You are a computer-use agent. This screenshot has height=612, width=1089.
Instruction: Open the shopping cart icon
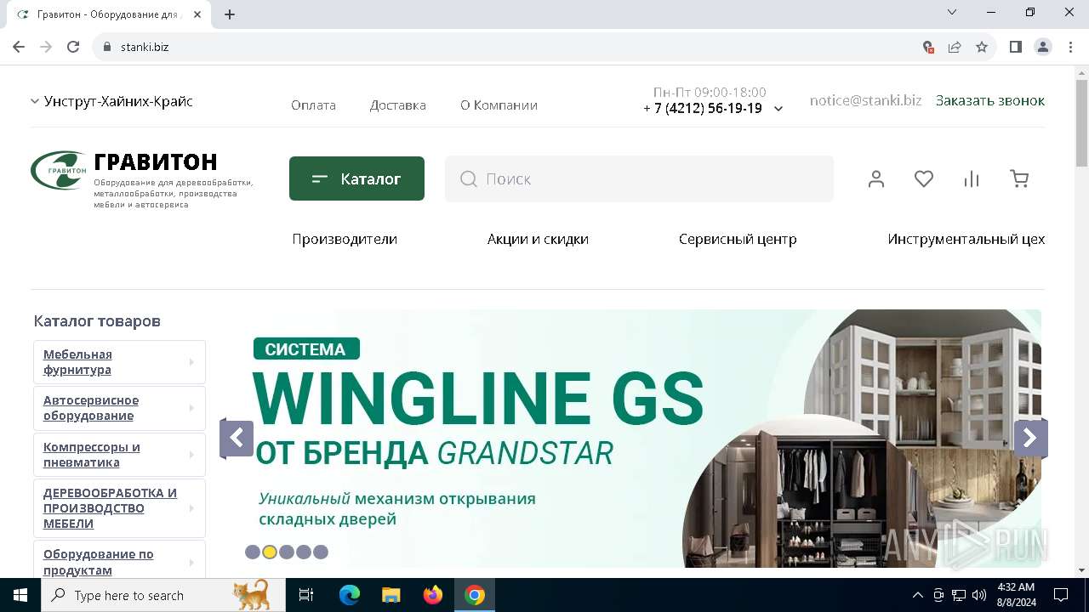click(x=1019, y=178)
